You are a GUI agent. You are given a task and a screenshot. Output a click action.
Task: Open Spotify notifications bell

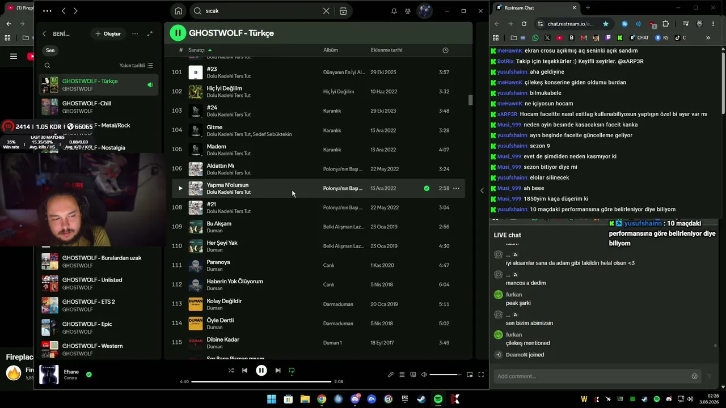pos(394,11)
